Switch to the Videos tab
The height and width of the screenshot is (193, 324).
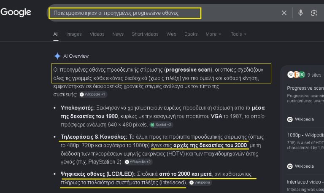[97, 34]
